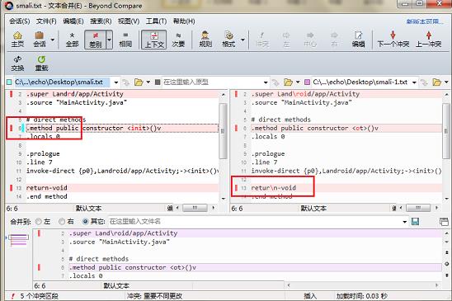The height and width of the screenshot is (301, 452).
Task: Open center pane browse folder icon
Action: (288, 82)
